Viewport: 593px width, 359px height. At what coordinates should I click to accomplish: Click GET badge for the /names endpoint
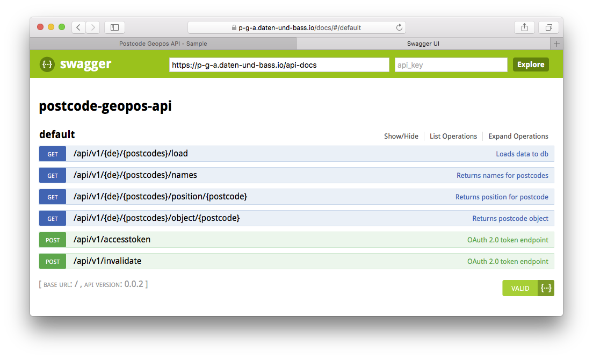coord(53,176)
